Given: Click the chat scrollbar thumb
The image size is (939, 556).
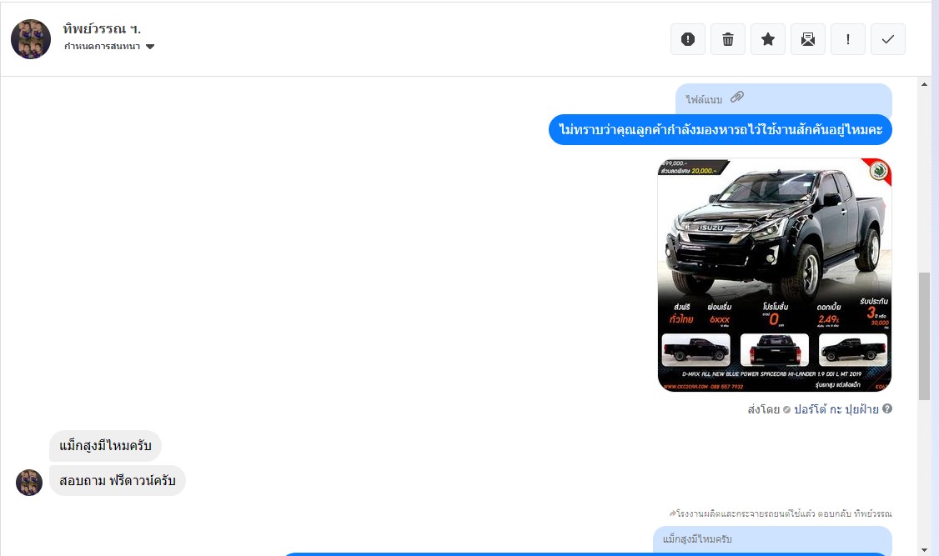Looking at the screenshot, I should click(x=924, y=336).
